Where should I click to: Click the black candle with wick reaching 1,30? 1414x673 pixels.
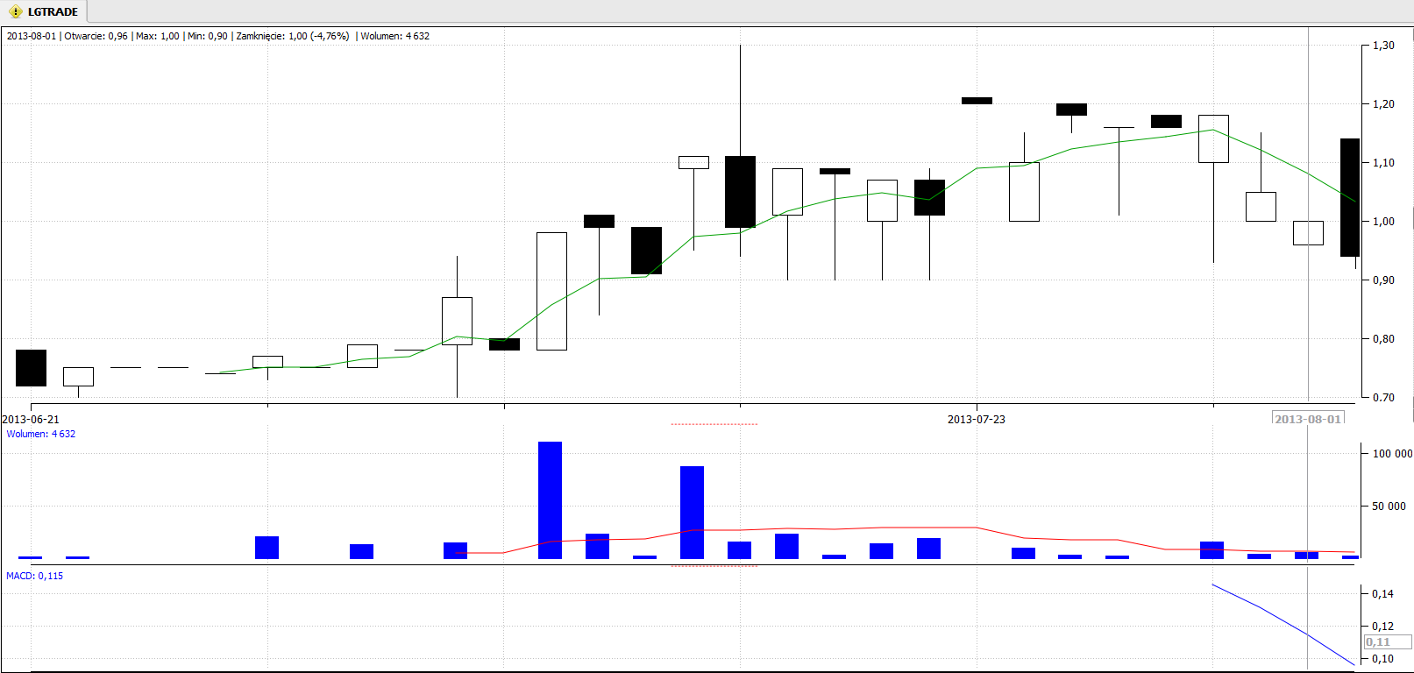(x=740, y=192)
